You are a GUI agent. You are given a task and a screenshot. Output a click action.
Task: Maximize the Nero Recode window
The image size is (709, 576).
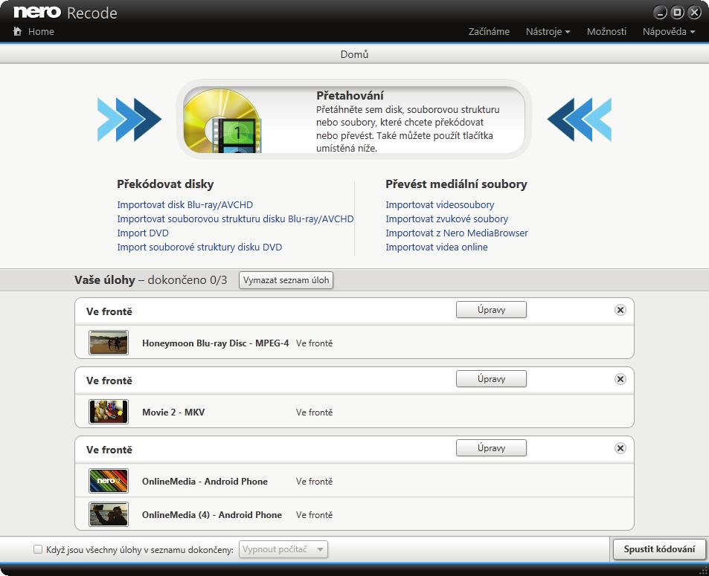click(677, 13)
